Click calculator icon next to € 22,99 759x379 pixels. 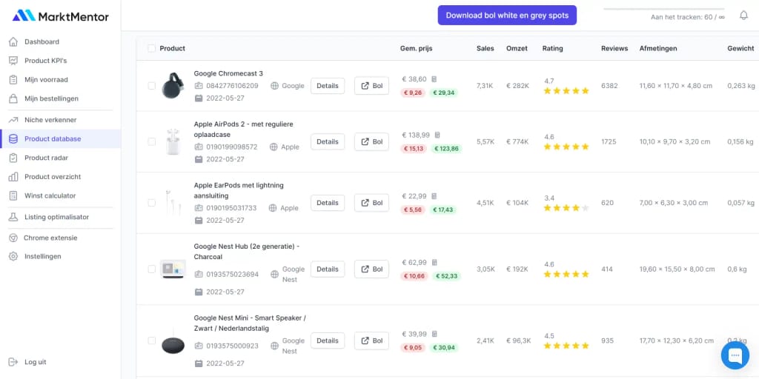coord(434,196)
